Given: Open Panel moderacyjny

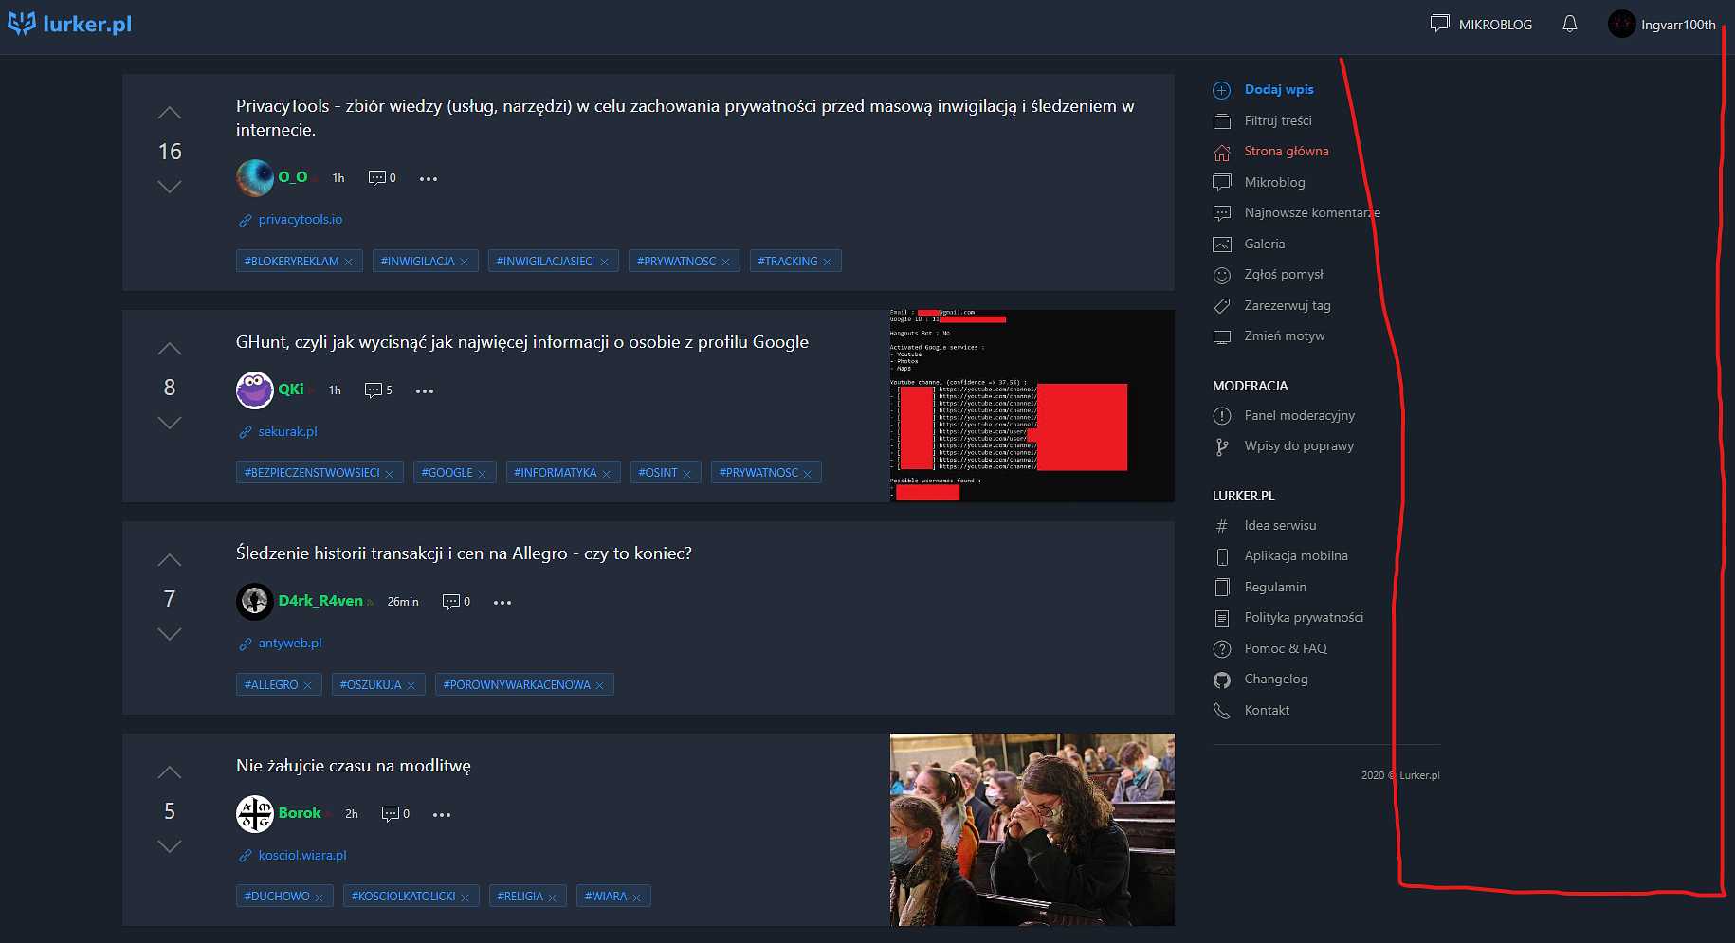Looking at the screenshot, I should point(1285,415).
